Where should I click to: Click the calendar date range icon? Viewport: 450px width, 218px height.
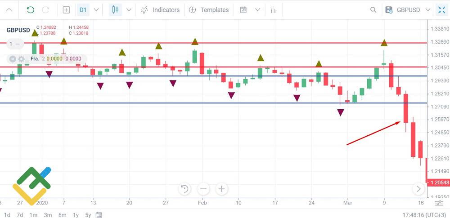click(x=243, y=10)
